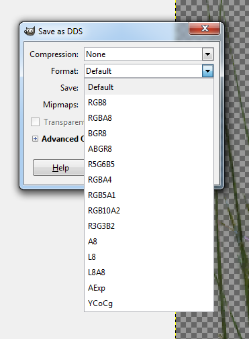Viewport: 249px width, 339px height.
Task: Click the Format: label
Action: click(64, 71)
